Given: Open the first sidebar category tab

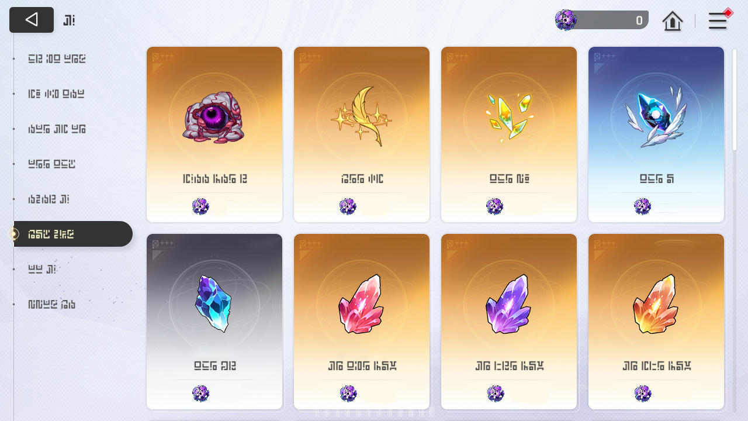Looking at the screenshot, I should pyautogui.click(x=57, y=58).
